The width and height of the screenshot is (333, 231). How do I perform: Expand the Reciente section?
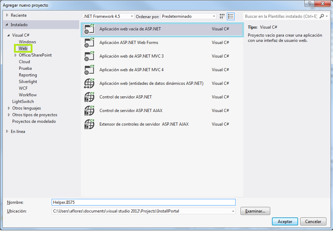point(7,15)
